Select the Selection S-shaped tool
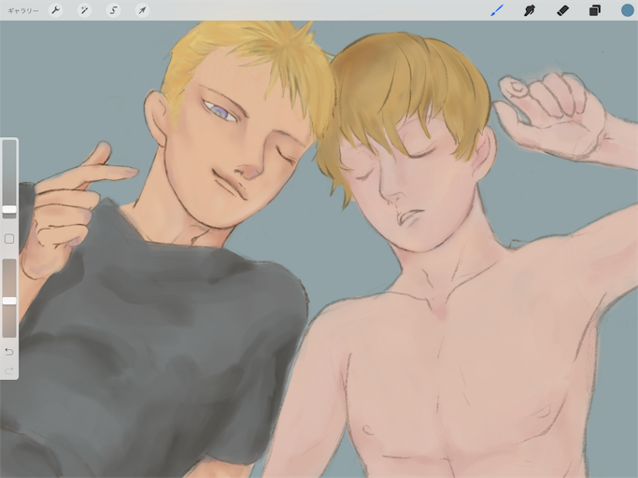638x478 pixels. coord(113,10)
